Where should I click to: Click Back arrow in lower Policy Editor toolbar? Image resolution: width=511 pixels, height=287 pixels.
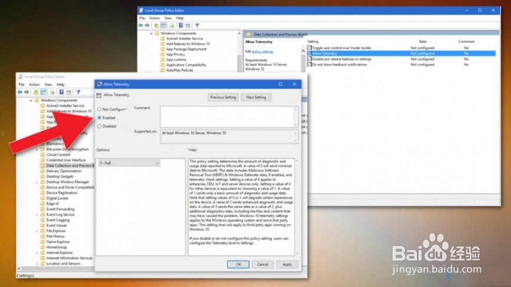(x=20, y=92)
